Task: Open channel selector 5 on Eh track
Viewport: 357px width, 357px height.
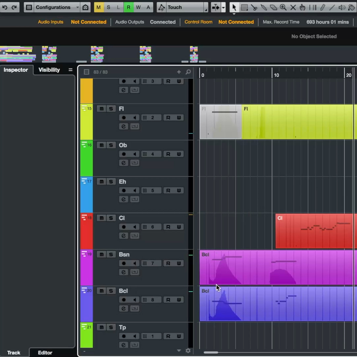Action: tap(151, 191)
